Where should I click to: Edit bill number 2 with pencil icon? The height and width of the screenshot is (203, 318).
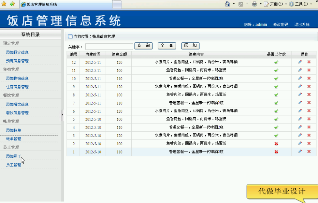click(300, 143)
